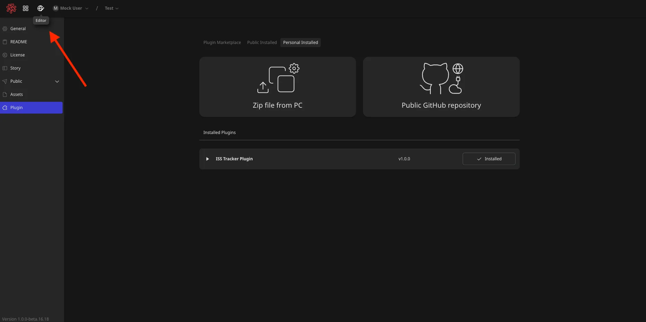Click the Story panel icon
Image resolution: width=646 pixels, height=322 pixels.
5,68
